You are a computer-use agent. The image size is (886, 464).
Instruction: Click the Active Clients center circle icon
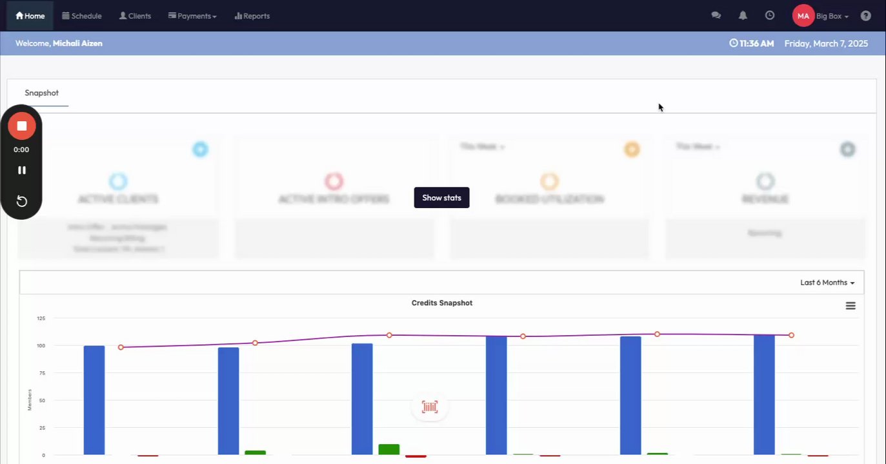click(x=118, y=181)
